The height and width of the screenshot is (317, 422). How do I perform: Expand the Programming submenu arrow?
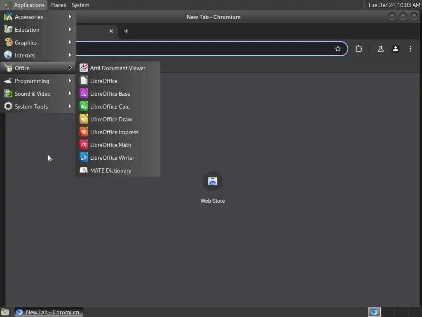pos(70,80)
